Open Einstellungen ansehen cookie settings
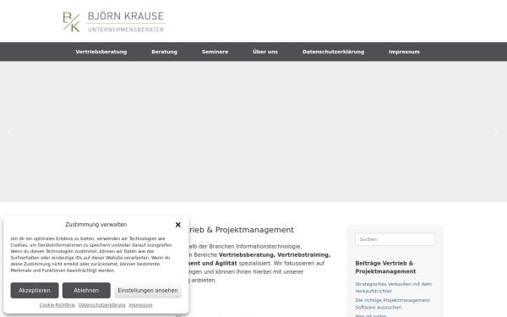The height and width of the screenshot is (317, 507). click(x=148, y=291)
